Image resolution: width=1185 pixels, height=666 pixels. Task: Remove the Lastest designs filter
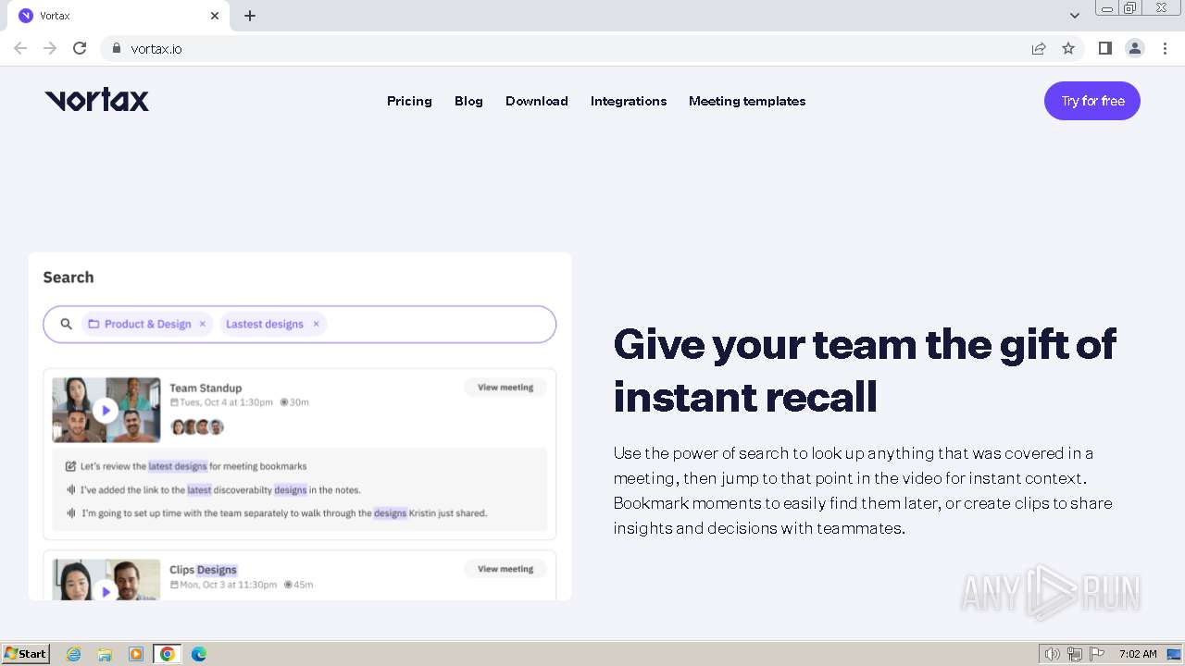click(x=316, y=324)
